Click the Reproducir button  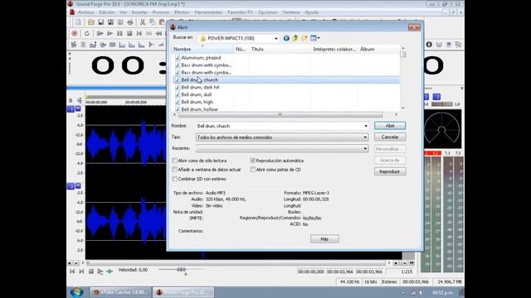[390, 171]
